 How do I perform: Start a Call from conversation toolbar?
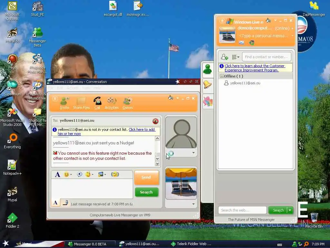coord(97,103)
